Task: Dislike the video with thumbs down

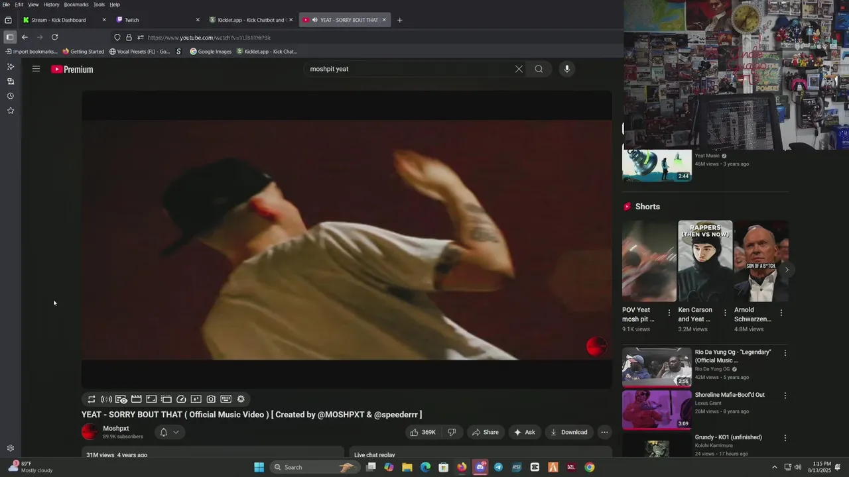Action: [x=452, y=432]
